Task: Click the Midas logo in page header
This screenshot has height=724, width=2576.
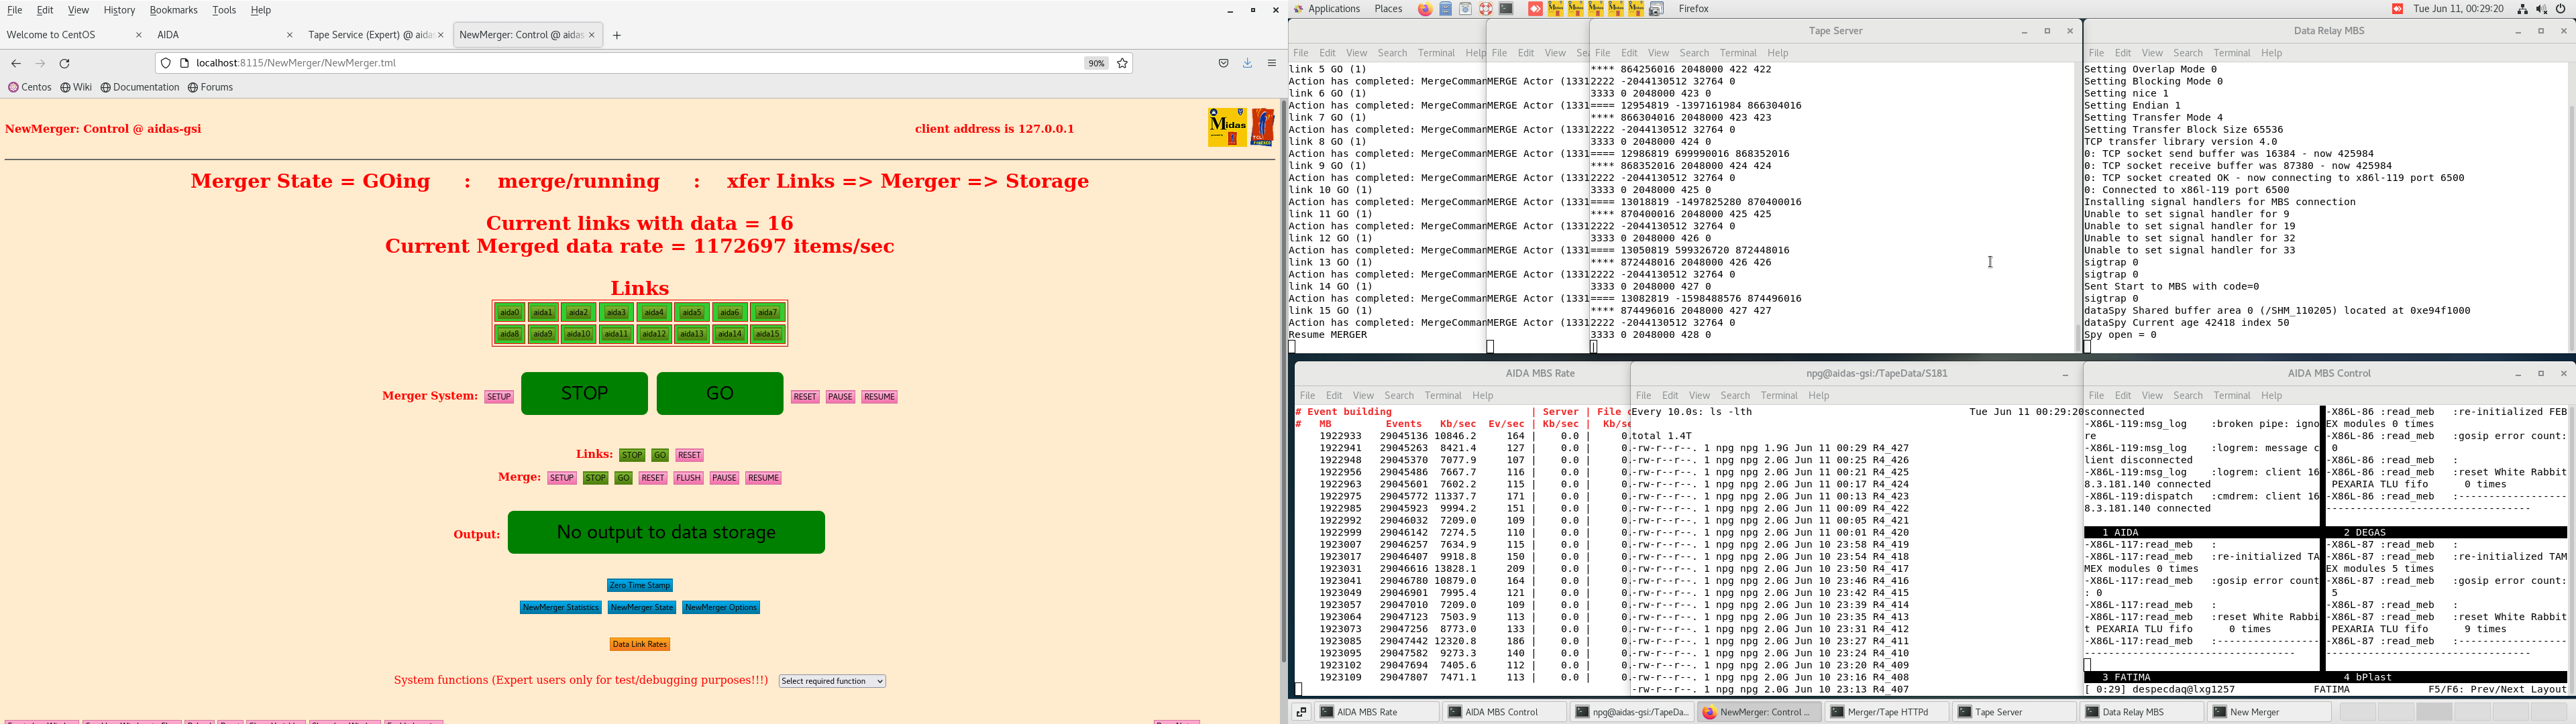Action: pos(1227,127)
